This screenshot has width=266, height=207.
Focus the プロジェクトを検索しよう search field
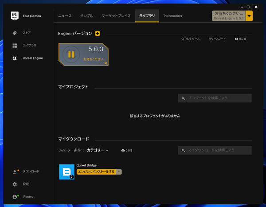point(215,98)
